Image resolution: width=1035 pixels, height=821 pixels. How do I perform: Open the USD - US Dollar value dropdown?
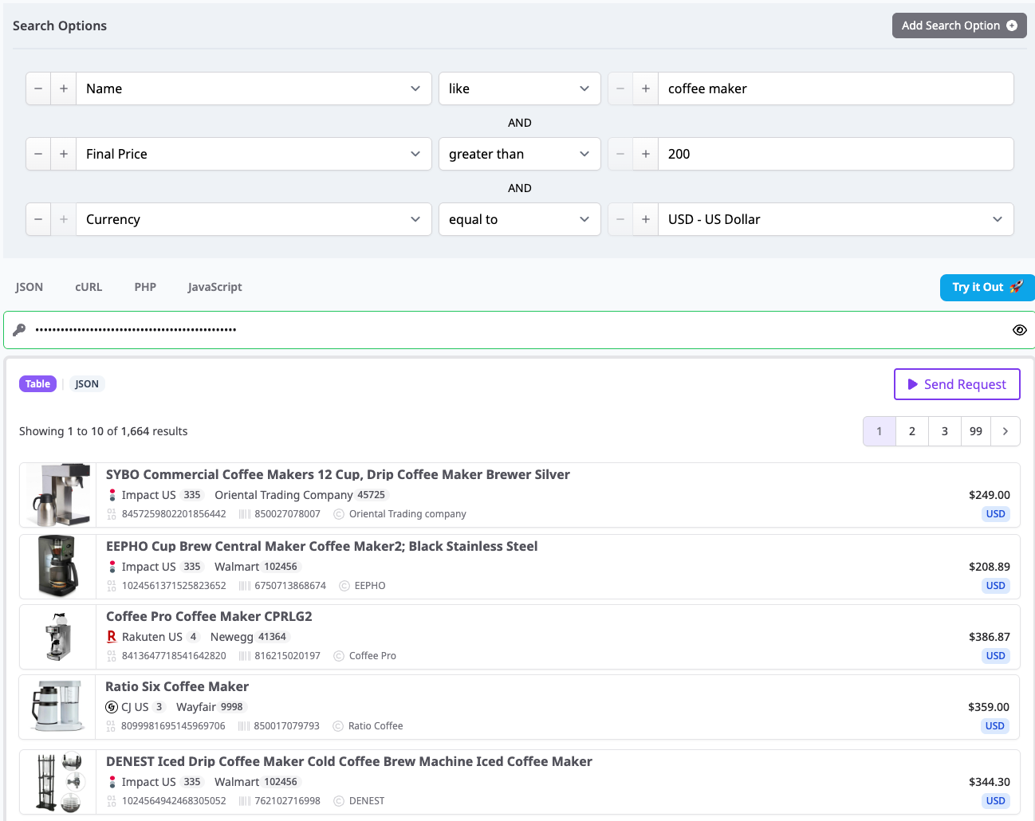point(836,219)
